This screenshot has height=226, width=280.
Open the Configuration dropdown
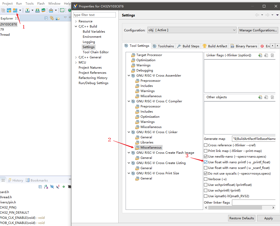[192, 30]
